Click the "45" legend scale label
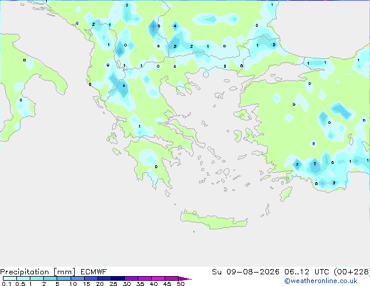 coord(167,284)
